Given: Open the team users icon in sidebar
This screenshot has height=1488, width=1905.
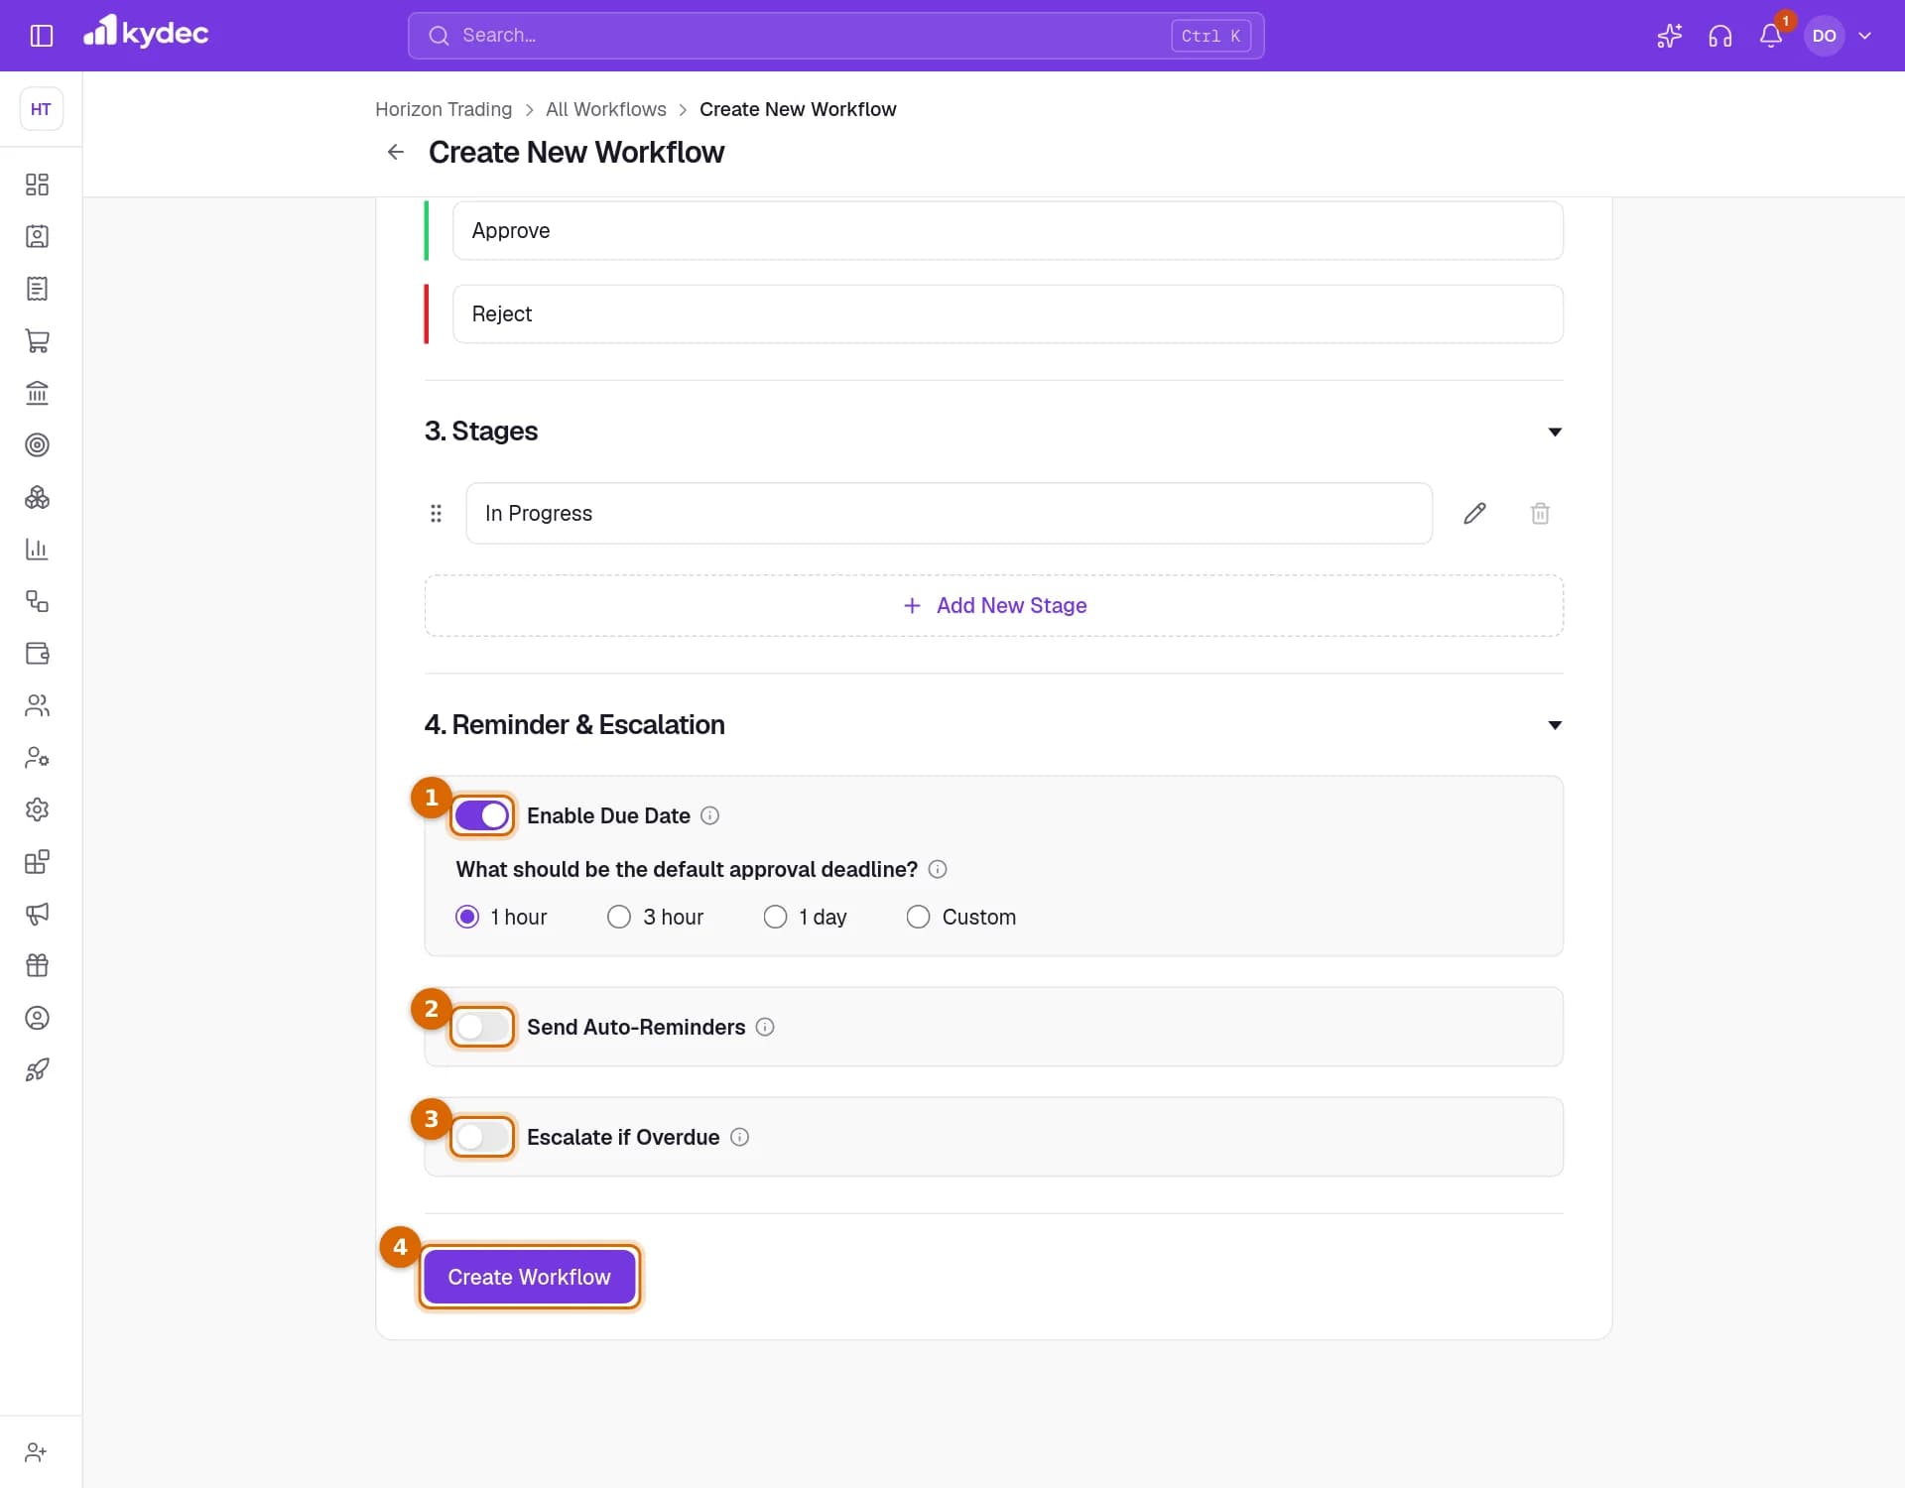Looking at the screenshot, I should point(37,705).
